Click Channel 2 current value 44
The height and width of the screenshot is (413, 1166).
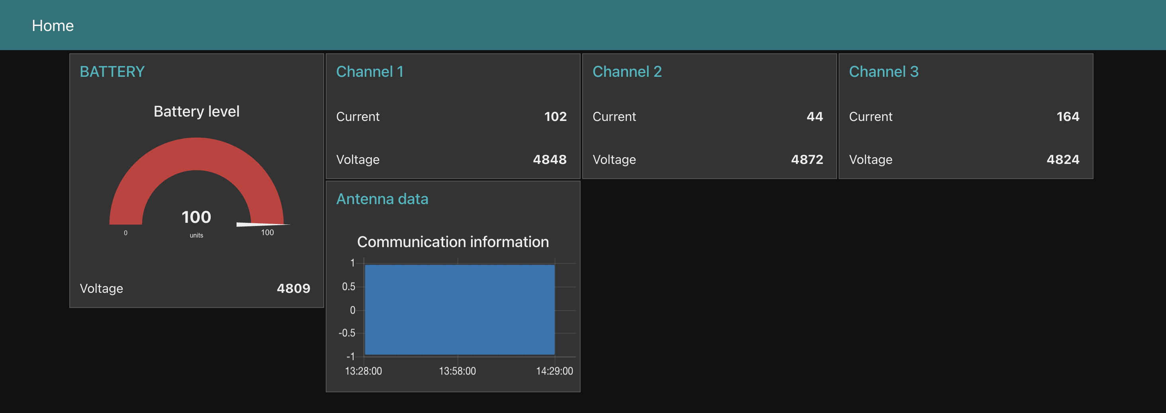pyautogui.click(x=814, y=117)
